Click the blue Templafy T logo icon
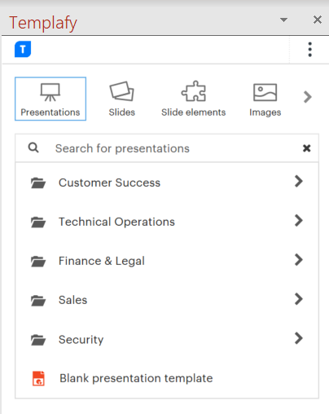This screenshot has width=329, height=414. (23, 49)
